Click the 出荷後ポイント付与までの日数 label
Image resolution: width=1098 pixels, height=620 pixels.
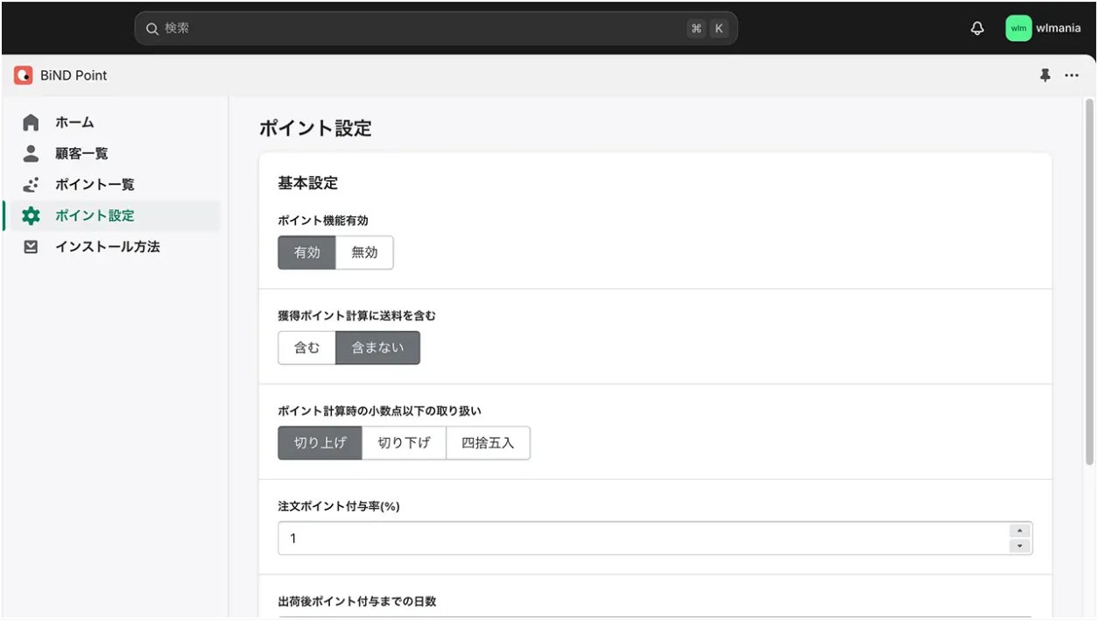[x=357, y=602]
